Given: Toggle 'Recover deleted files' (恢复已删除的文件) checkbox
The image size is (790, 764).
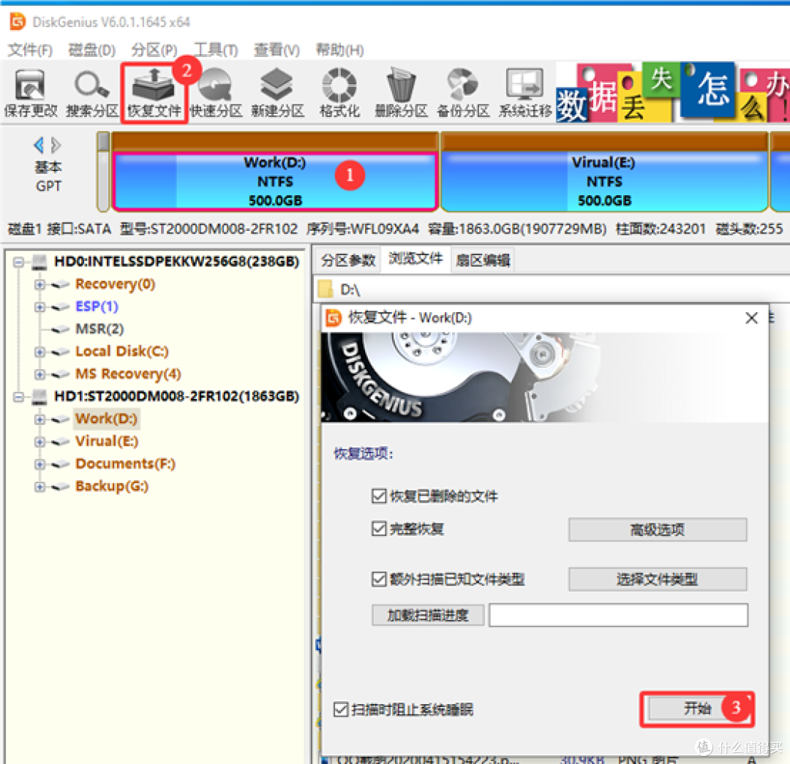Looking at the screenshot, I should 379,496.
